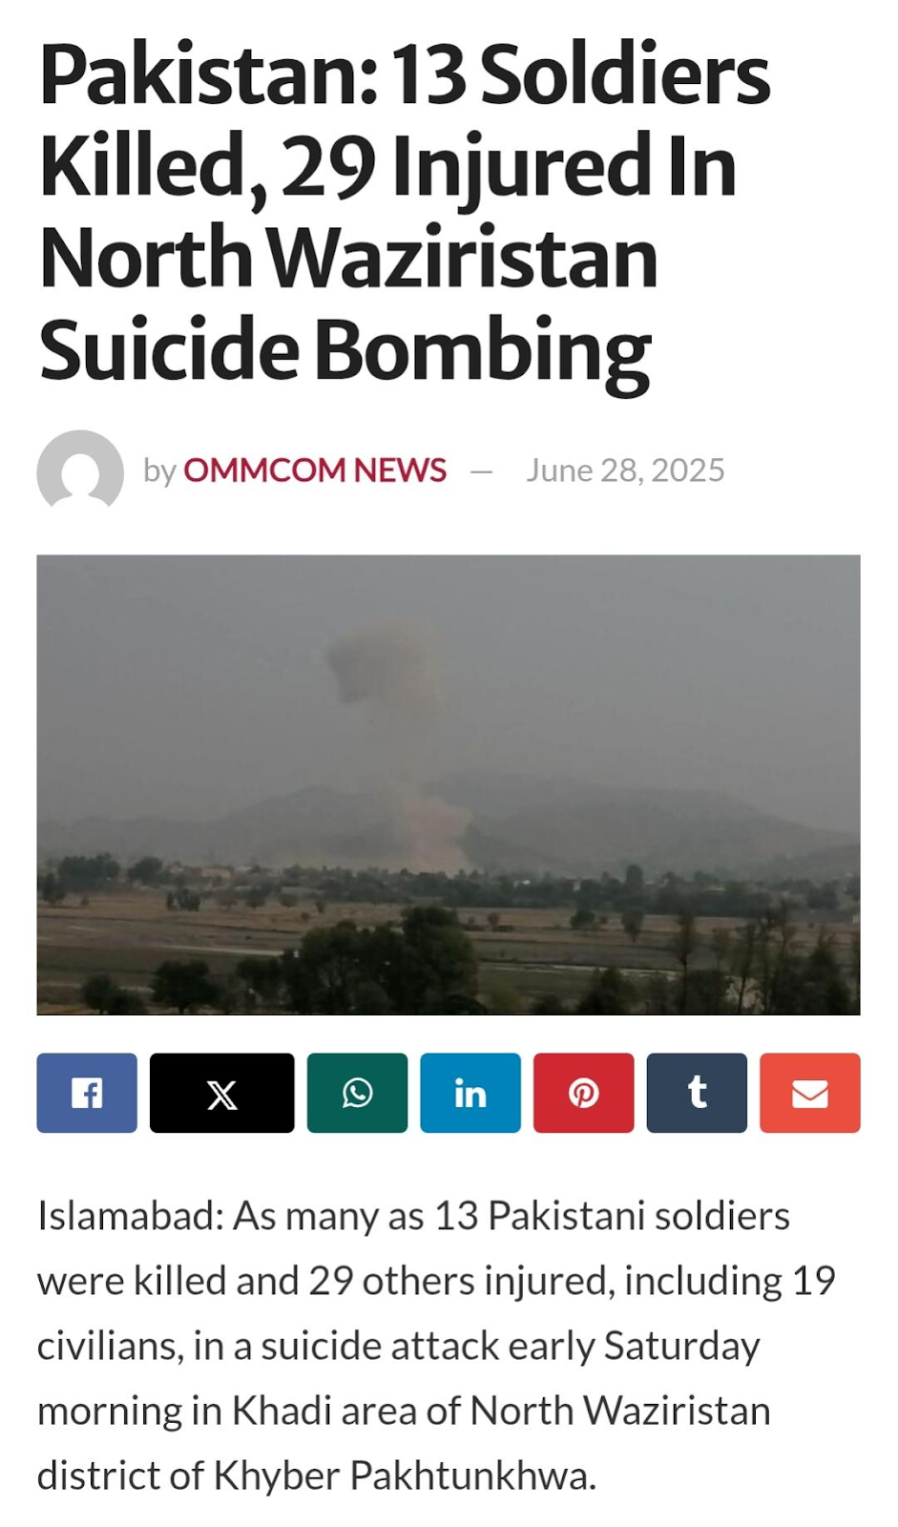Image resolution: width=898 pixels, height=1527 pixels.
Task: Click the dash separator before the date
Action: coord(482,471)
